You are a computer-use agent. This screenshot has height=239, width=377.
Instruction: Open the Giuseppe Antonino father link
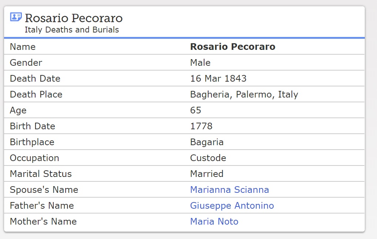(x=232, y=205)
